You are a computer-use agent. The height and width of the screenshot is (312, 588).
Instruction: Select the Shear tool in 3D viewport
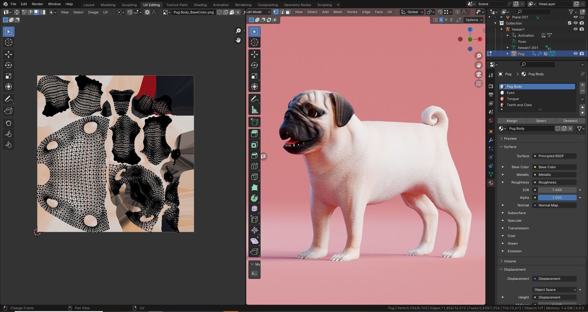point(254,241)
